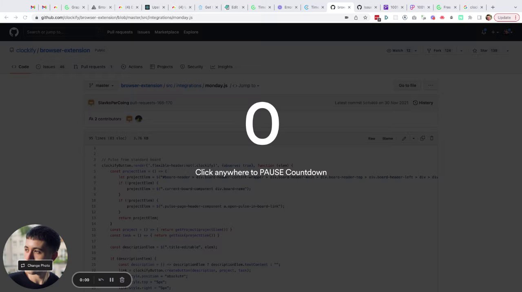Reload the page in the browser
The image size is (522, 292).
(x=25, y=18)
